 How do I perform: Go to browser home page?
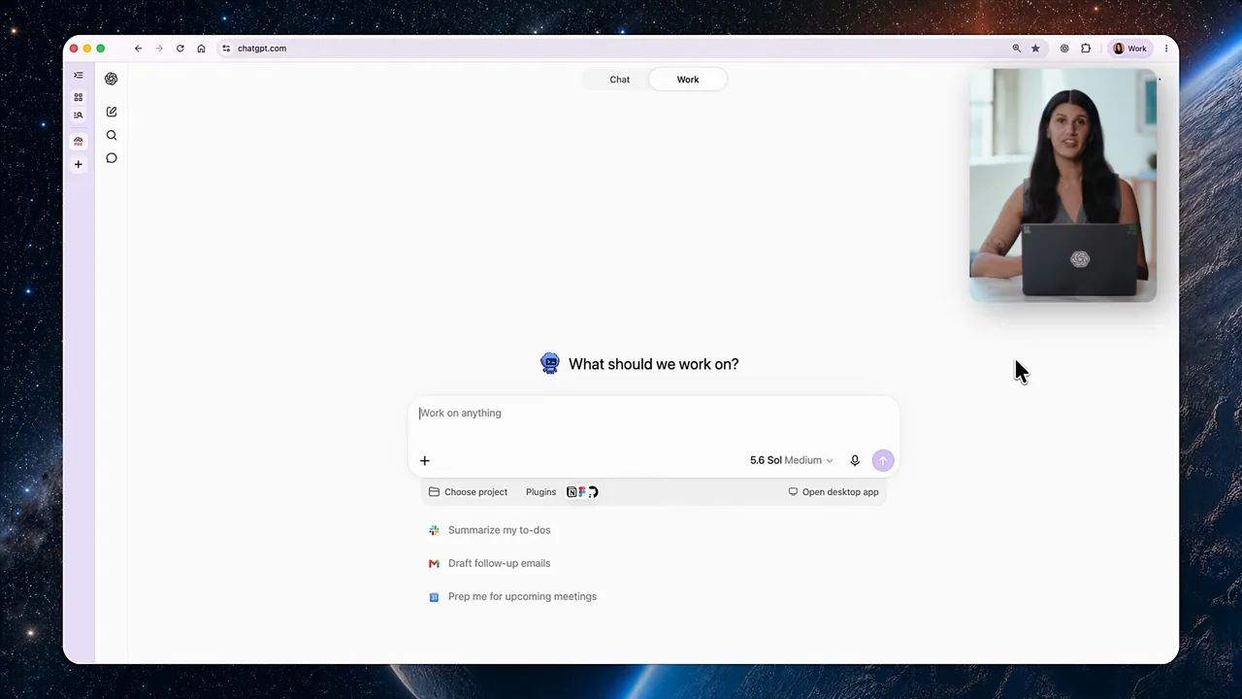201,49
